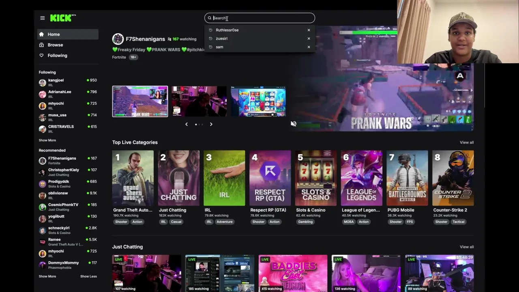Click the Kick logo
The image size is (519, 292).
(63, 18)
